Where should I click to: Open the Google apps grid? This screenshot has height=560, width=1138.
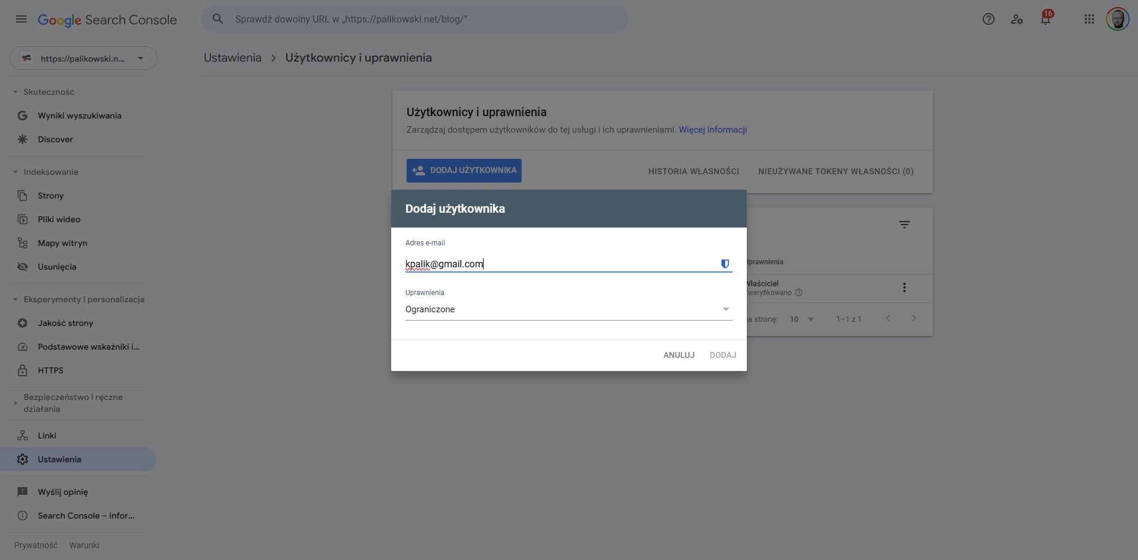pos(1089,19)
